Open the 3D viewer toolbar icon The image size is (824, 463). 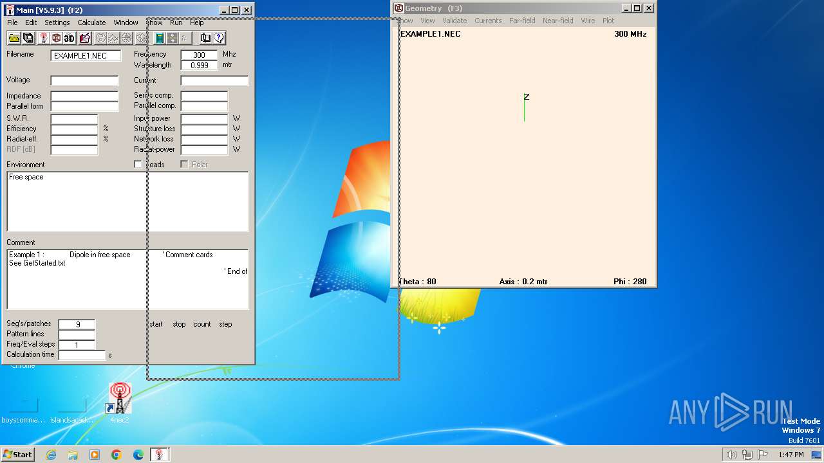[69, 38]
